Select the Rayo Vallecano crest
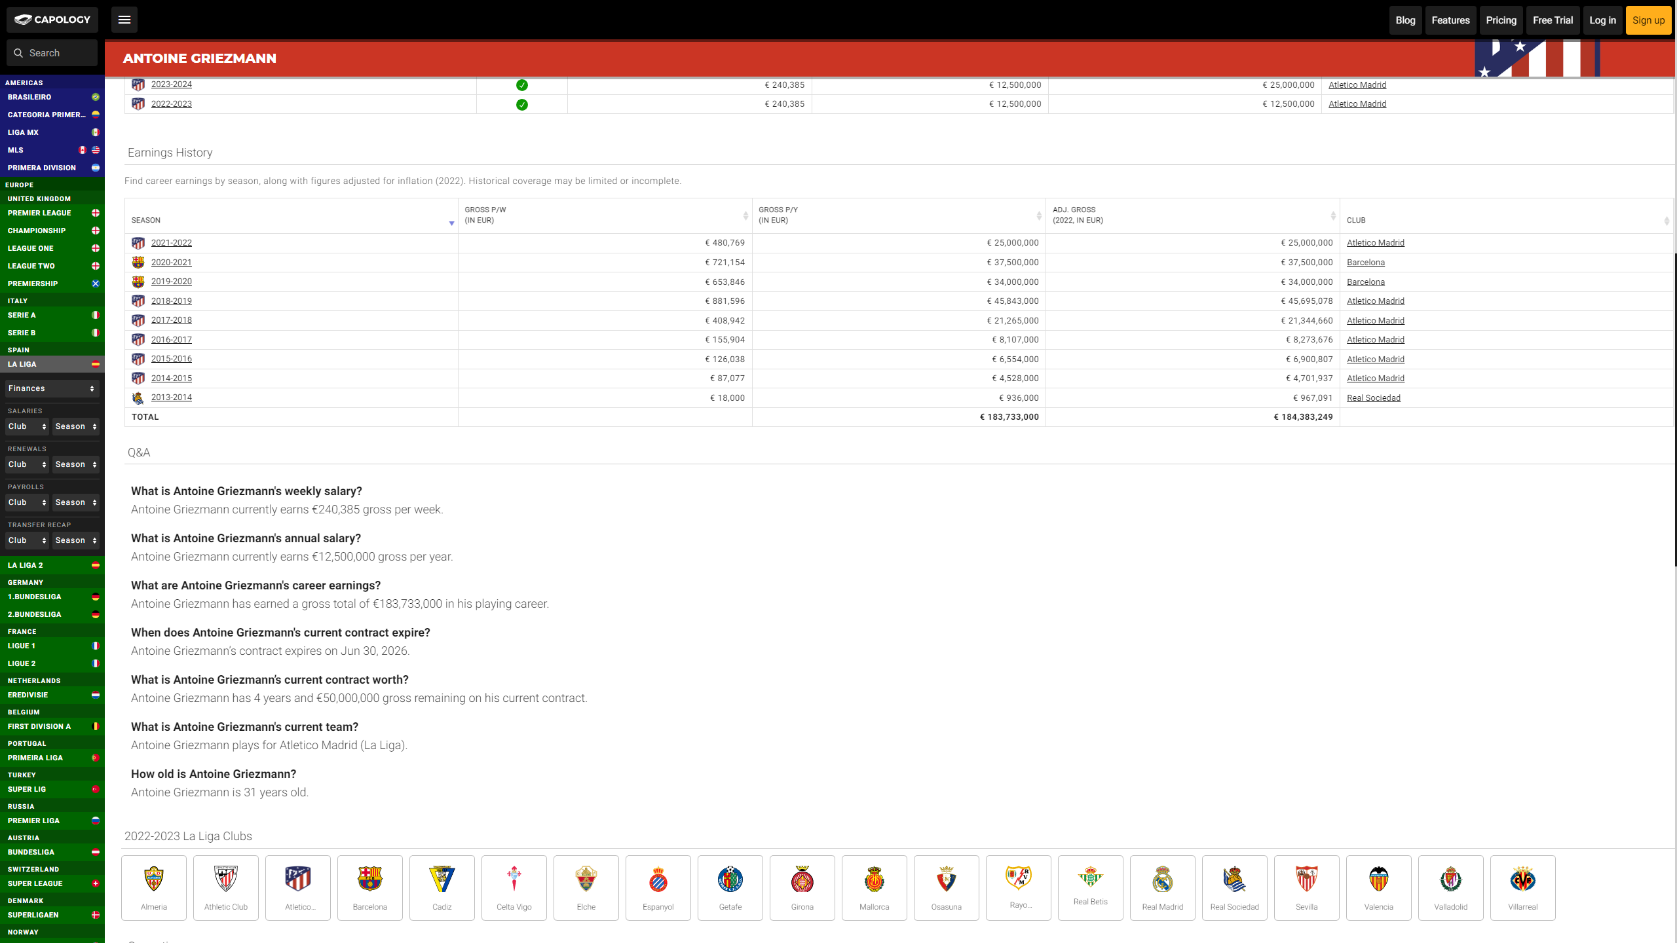 (1019, 878)
